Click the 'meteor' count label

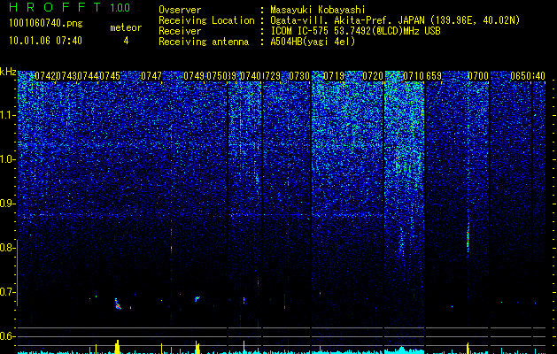[126, 27]
